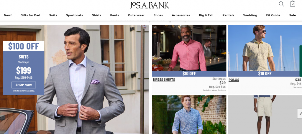Click the khaki shorts product image
Screen dimensions: 302x134
pyautogui.click(x=265, y=115)
